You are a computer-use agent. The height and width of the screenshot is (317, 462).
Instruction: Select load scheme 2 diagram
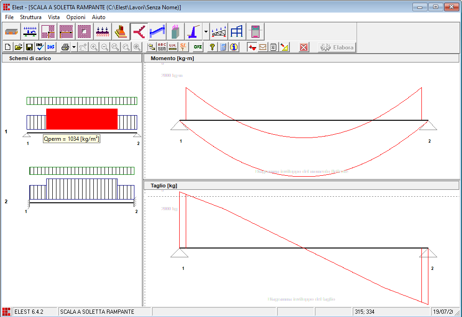[82, 189]
